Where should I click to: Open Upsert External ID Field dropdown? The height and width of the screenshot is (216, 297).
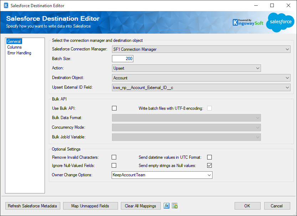pos(201,88)
